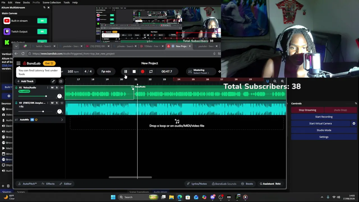Solo the 01 Voice/Audio track
359x202 pixels.
point(57,88)
